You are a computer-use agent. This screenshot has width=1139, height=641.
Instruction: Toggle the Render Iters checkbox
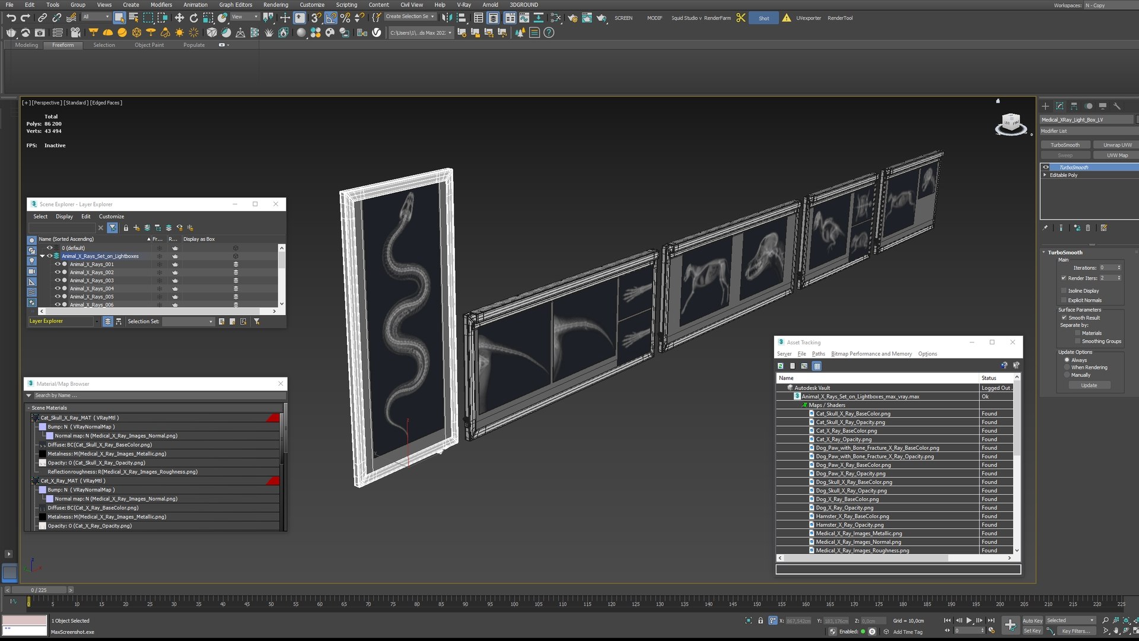[1064, 278]
